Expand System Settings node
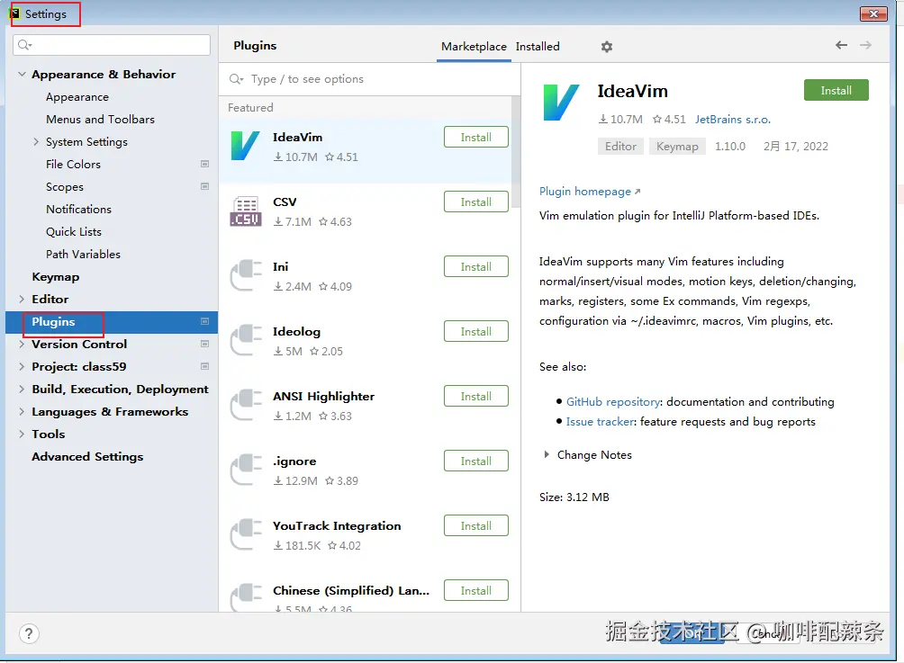The height and width of the screenshot is (663, 904). coord(36,142)
